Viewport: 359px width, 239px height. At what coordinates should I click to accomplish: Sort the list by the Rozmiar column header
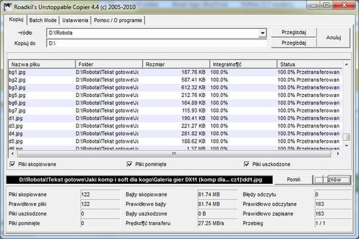pyautogui.click(x=176, y=64)
